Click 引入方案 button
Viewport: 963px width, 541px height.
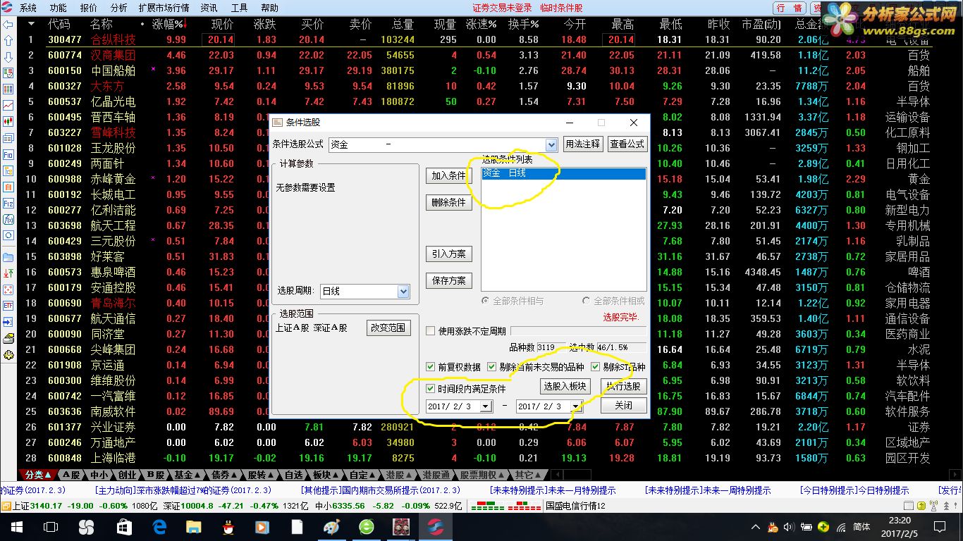coord(449,254)
